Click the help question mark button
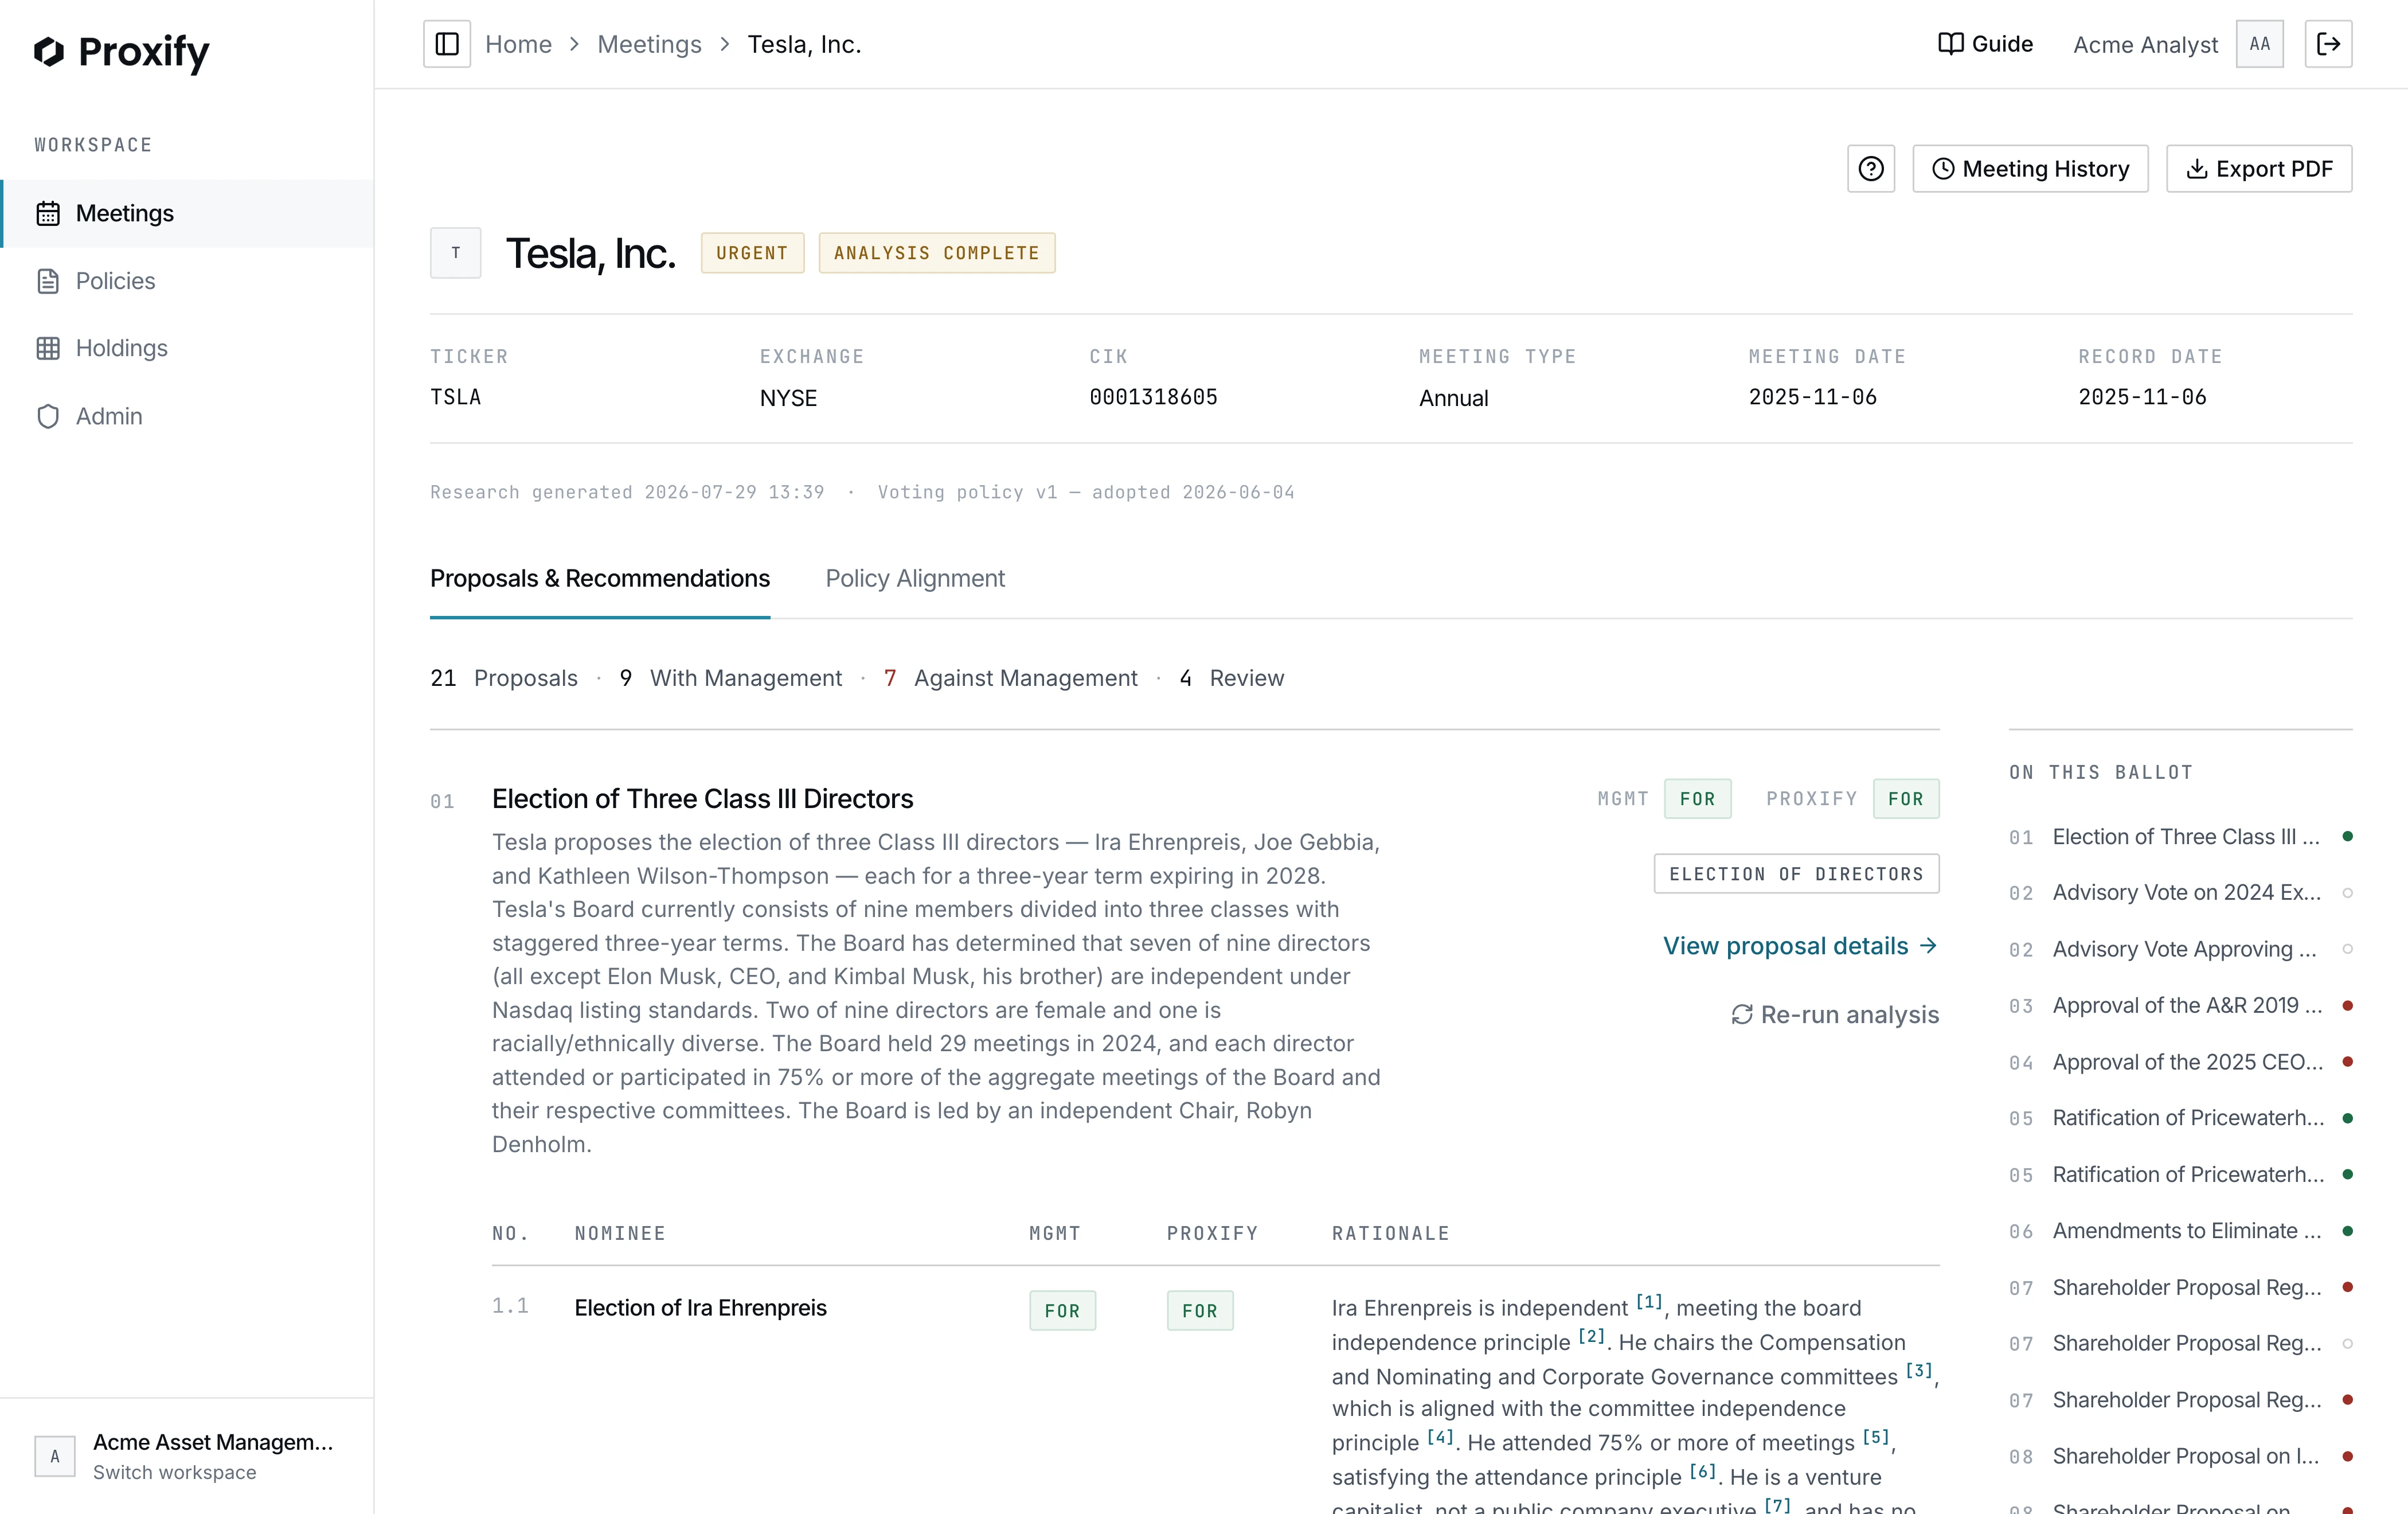 [x=1871, y=169]
